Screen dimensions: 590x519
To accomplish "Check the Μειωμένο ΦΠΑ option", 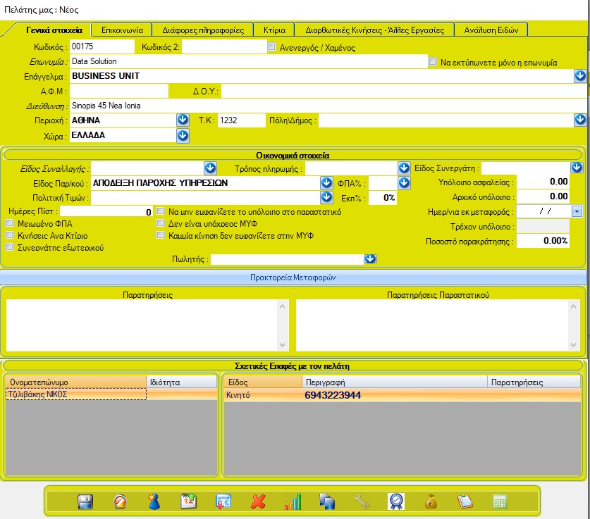I will (10, 223).
